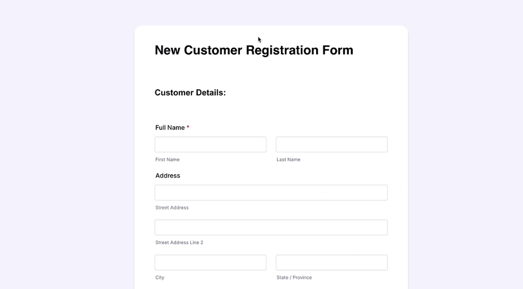Click the "State / Province" sublabel text
Screen dimensions: 523x289
(294, 278)
